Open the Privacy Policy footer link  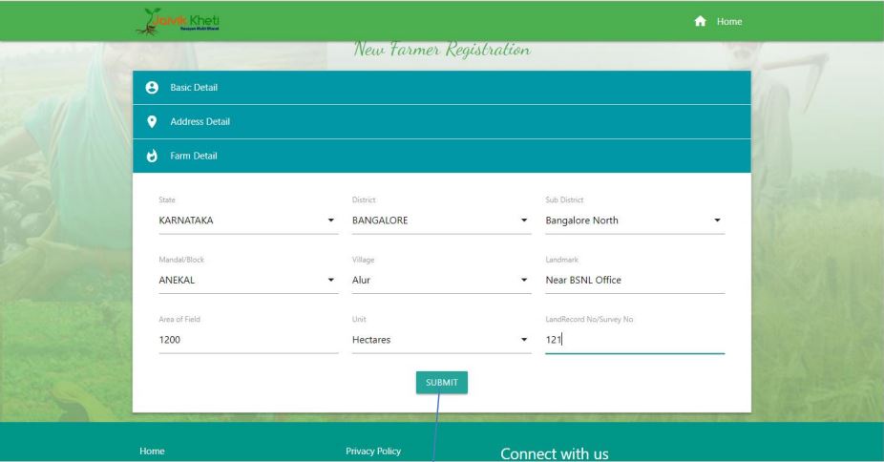[x=372, y=451]
